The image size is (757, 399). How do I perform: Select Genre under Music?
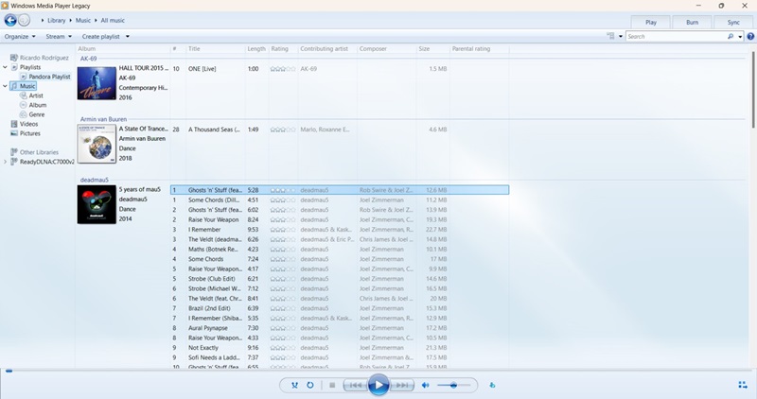pyautogui.click(x=37, y=114)
